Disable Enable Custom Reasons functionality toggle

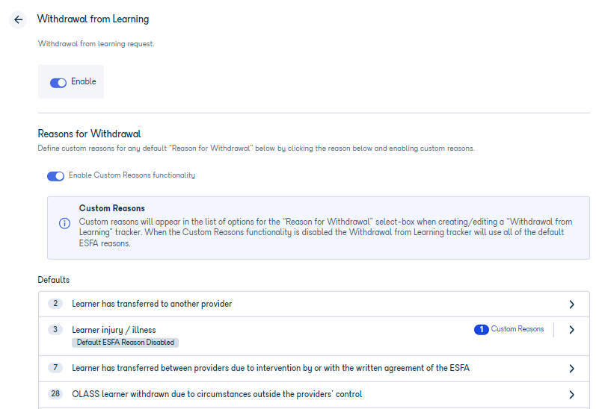[55, 176]
